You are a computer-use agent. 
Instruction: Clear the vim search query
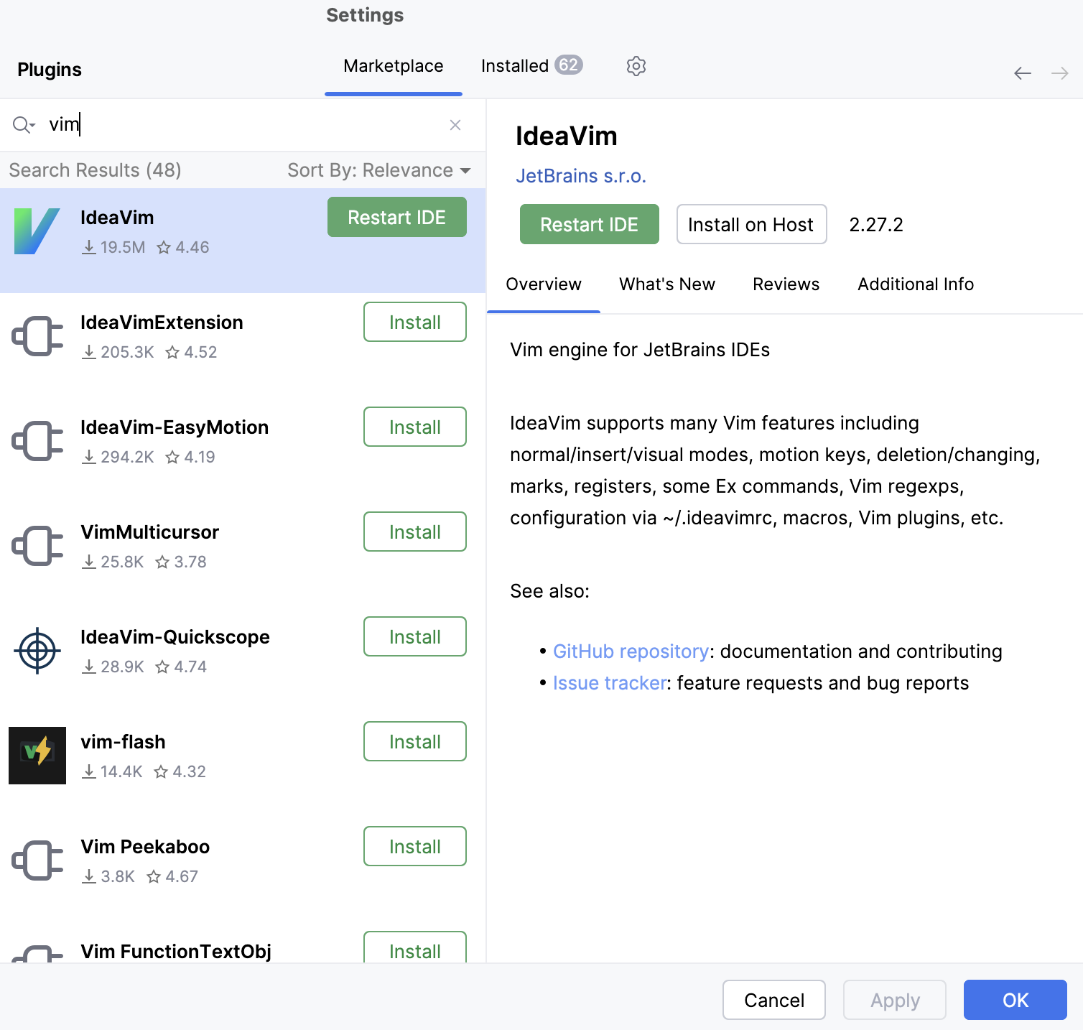click(x=455, y=124)
